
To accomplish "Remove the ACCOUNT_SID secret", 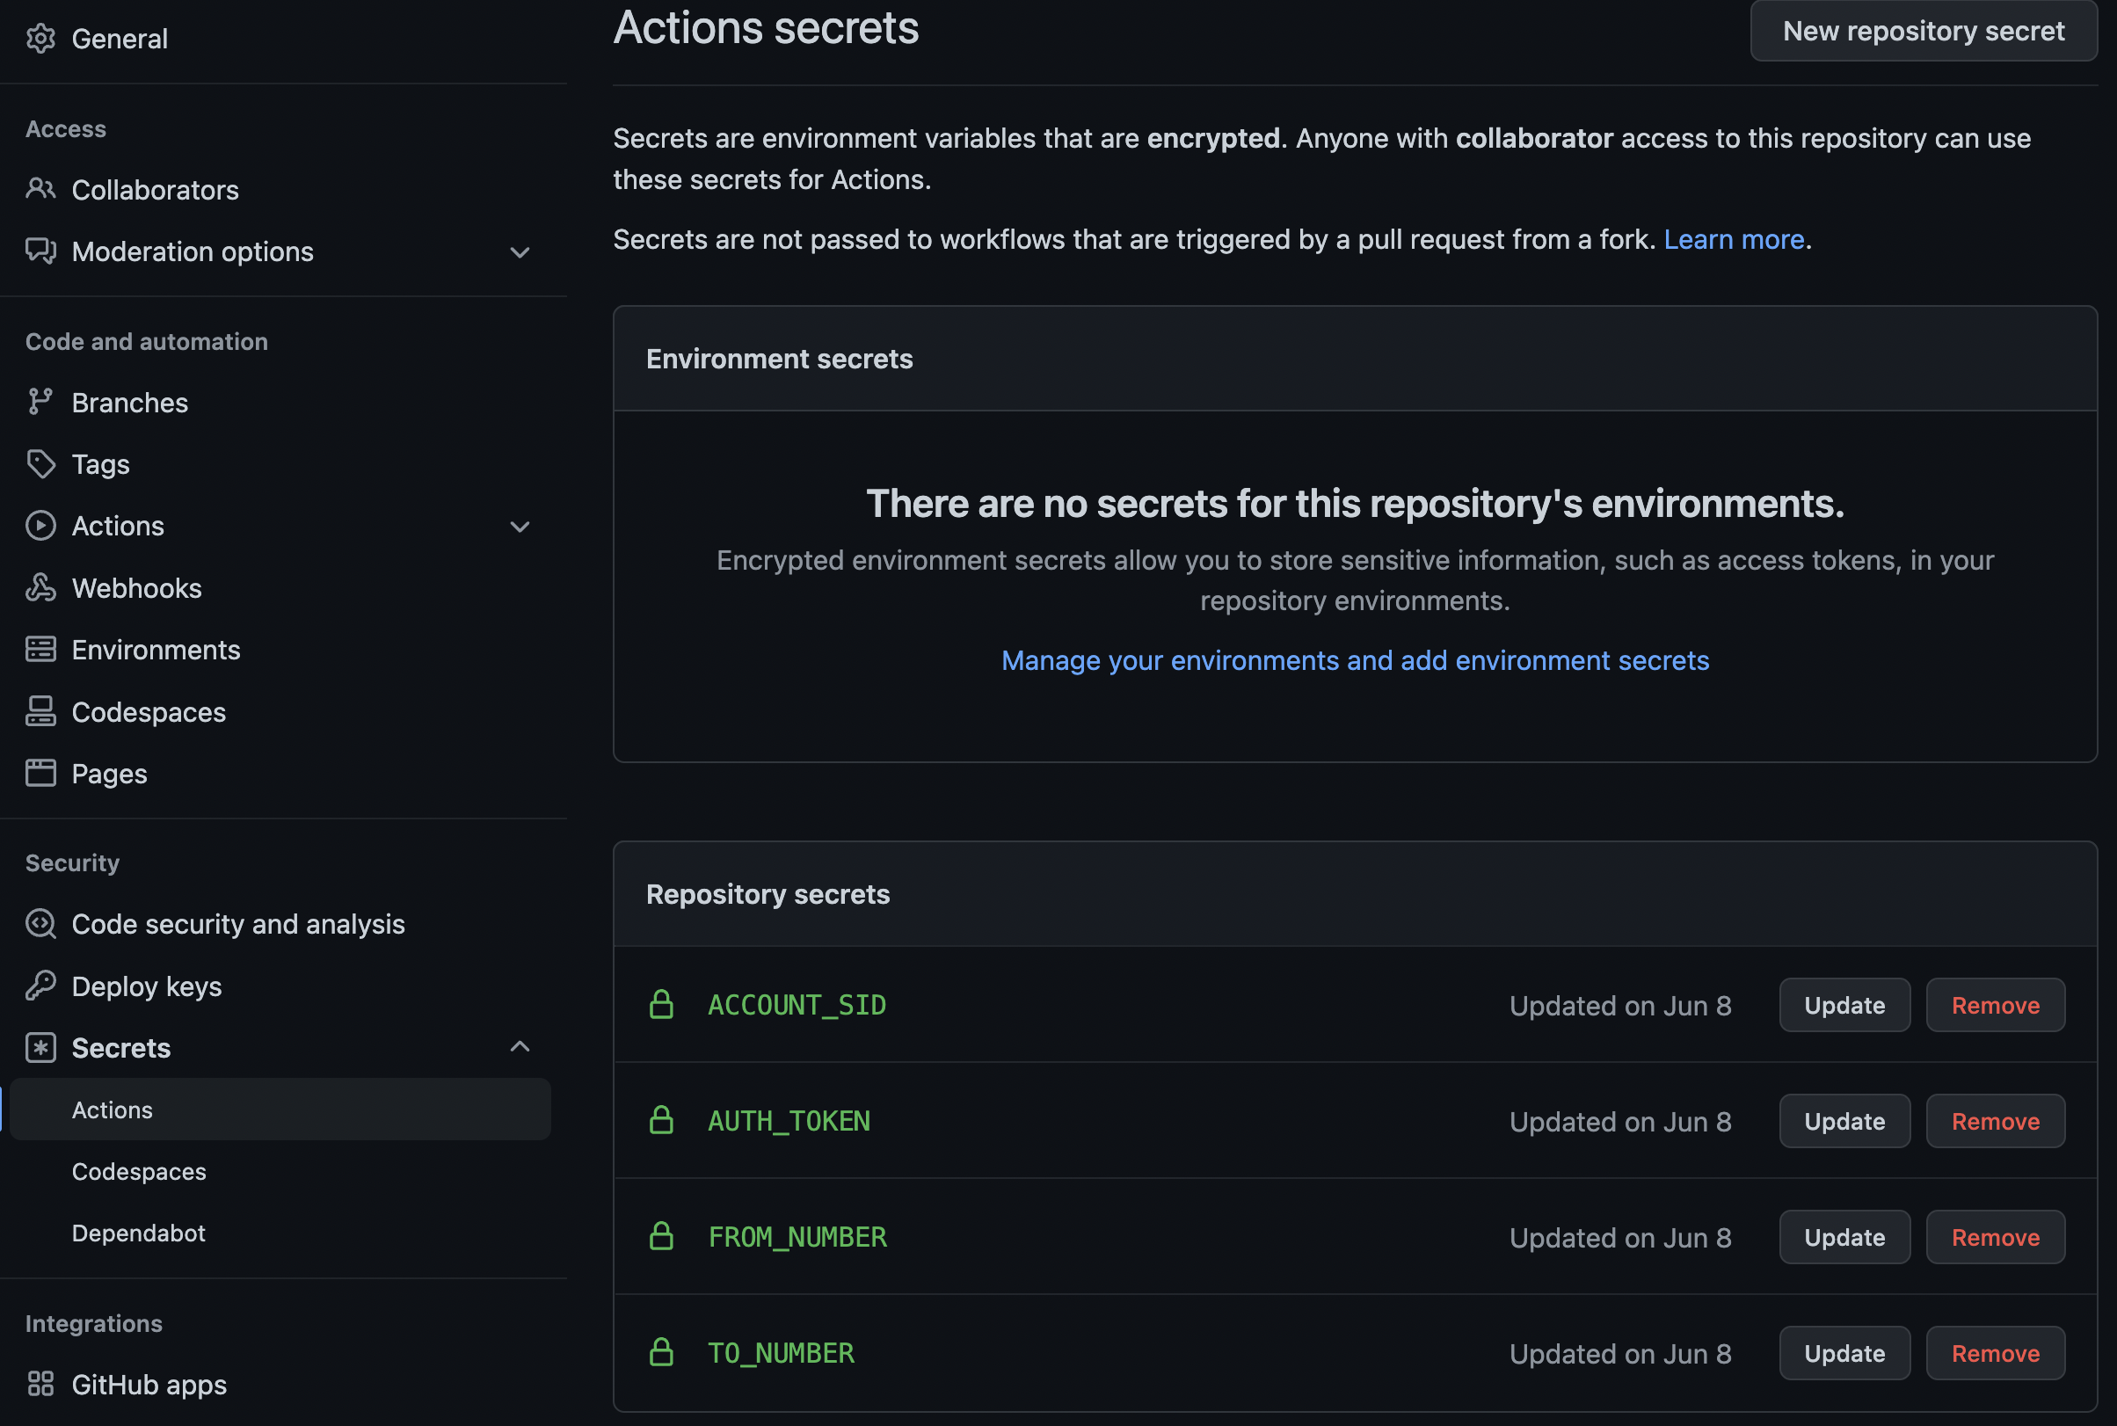I will click(x=1995, y=1005).
